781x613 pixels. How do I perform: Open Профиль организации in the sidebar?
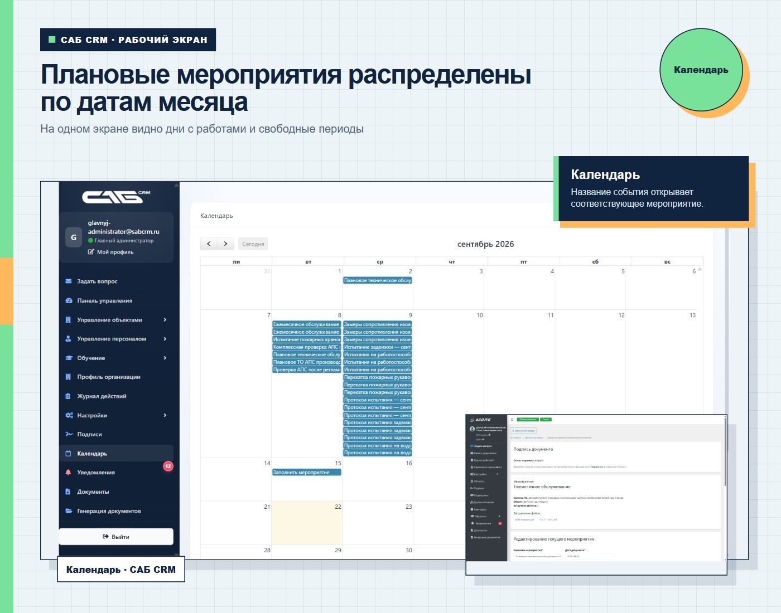coord(116,377)
